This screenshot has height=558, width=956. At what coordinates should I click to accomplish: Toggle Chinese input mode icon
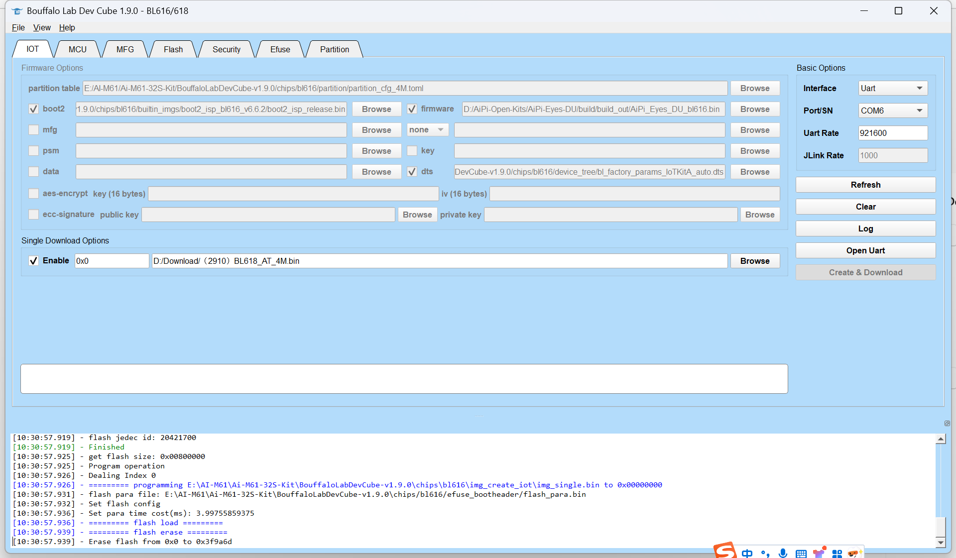pyautogui.click(x=747, y=554)
